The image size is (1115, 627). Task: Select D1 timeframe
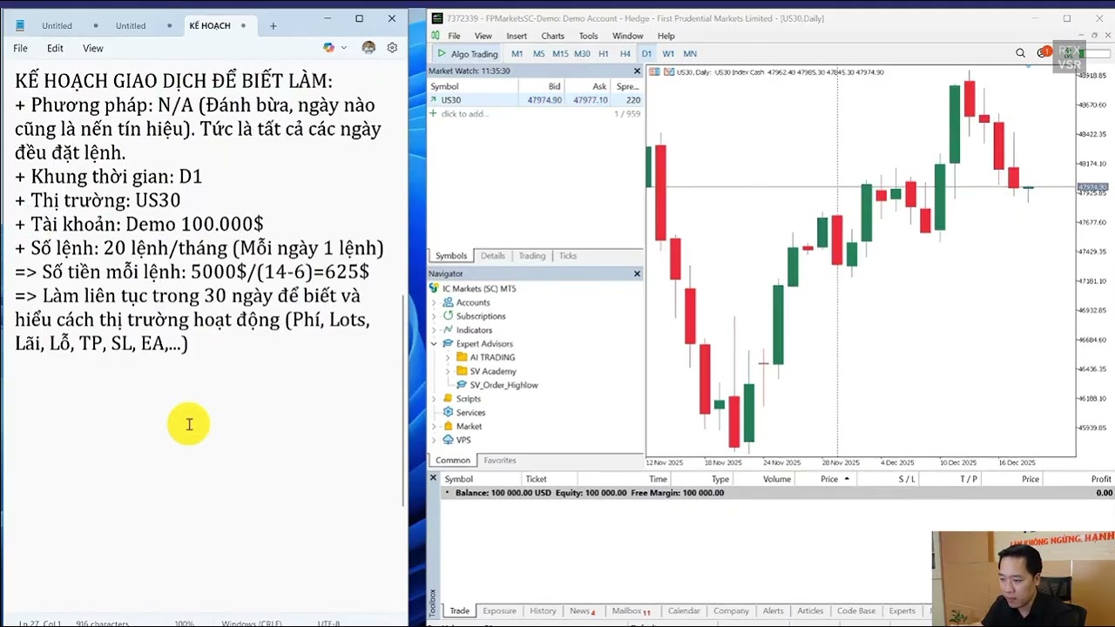click(646, 53)
